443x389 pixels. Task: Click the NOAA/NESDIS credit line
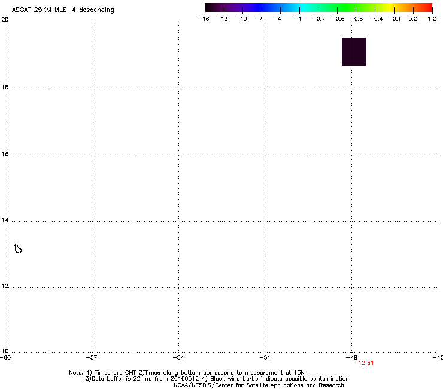259,385
